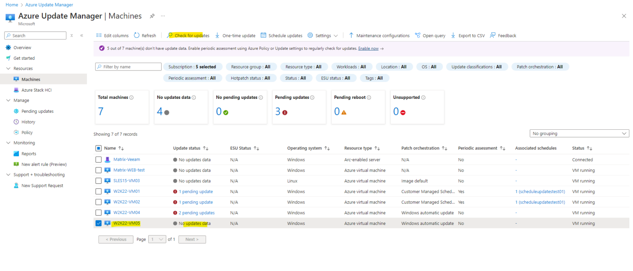Image resolution: width=633 pixels, height=271 pixels.
Task: Select Check for updates in the toolbar
Action: (x=192, y=35)
